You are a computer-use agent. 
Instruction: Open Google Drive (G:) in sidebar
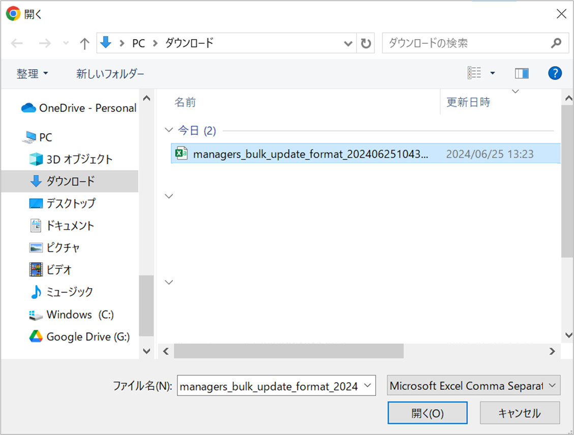tap(87, 336)
